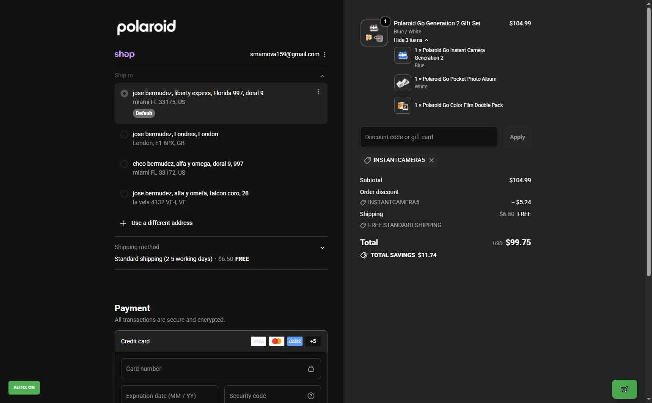Click the product quantity badge 1

[385, 22]
